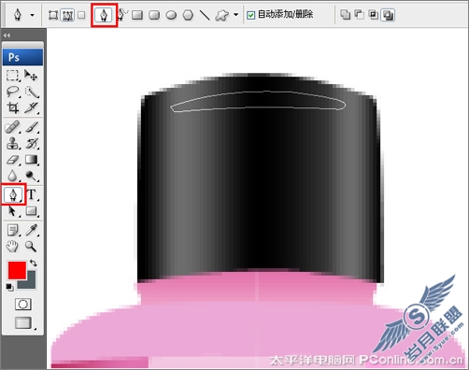469x370 pixels.
Task: Select the Eraser tool
Action: 12,160
